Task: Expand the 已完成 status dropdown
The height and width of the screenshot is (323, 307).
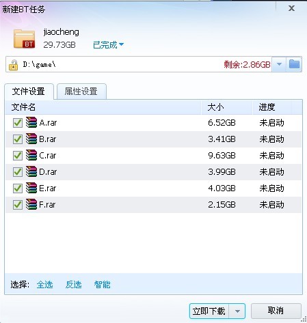Action: click(x=108, y=45)
